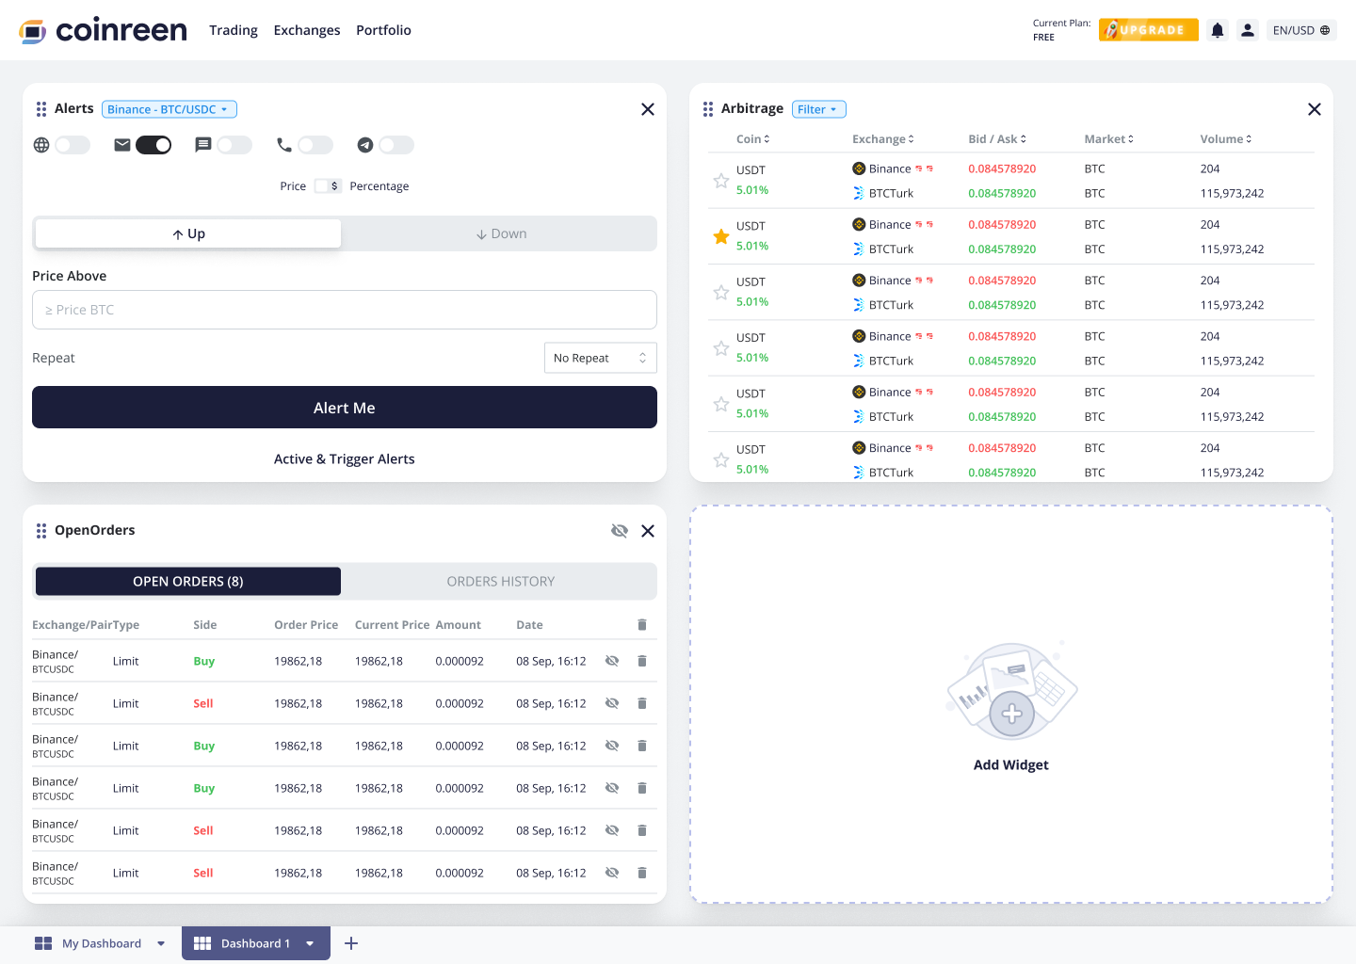Select the Down alert direction tab

click(x=501, y=233)
